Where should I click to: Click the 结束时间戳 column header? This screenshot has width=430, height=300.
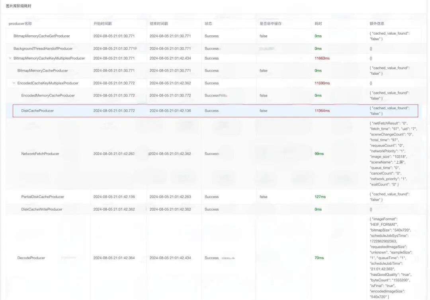coord(159,23)
